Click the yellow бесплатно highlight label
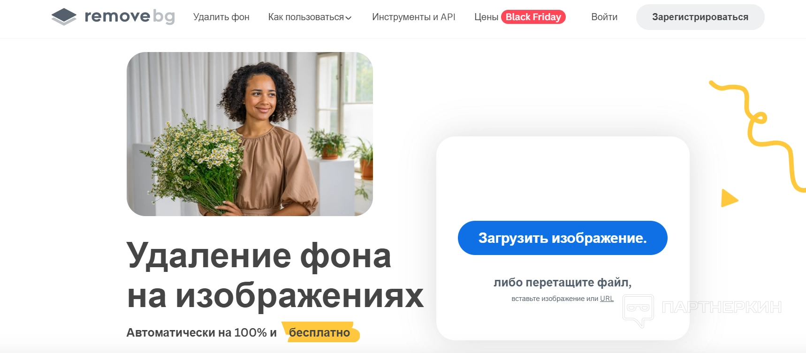Image resolution: width=806 pixels, height=353 pixels. (320, 332)
